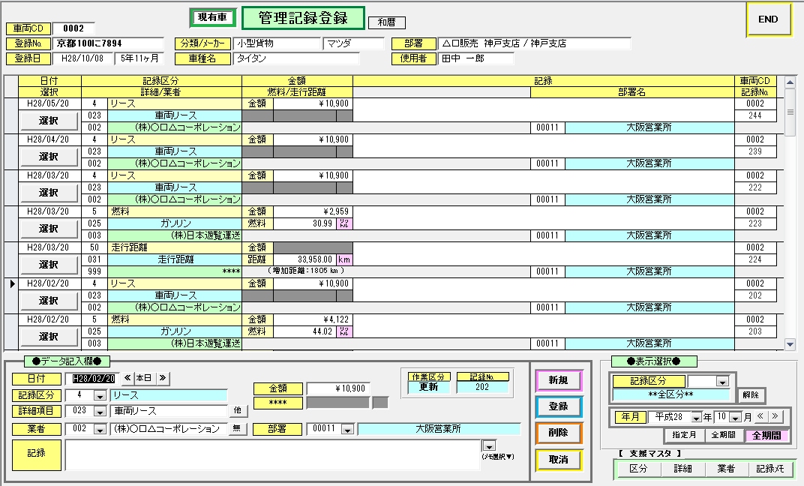Select the H28/03/20 燃料 record
The image size is (804, 486).
click(x=49, y=229)
